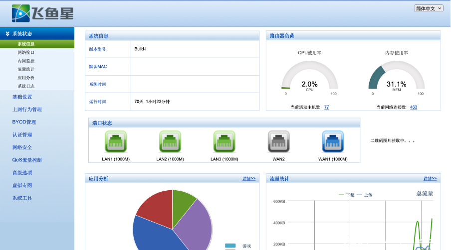The width and height of the screenshot is (451, 250).
Task: Click the blue WAN1 port icon
Action: [x=332, y=141]
